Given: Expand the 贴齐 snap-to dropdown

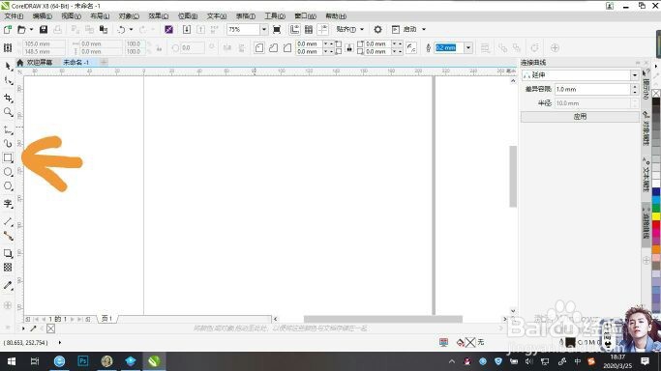Looking at the screenshot, I should click(362, 29).
